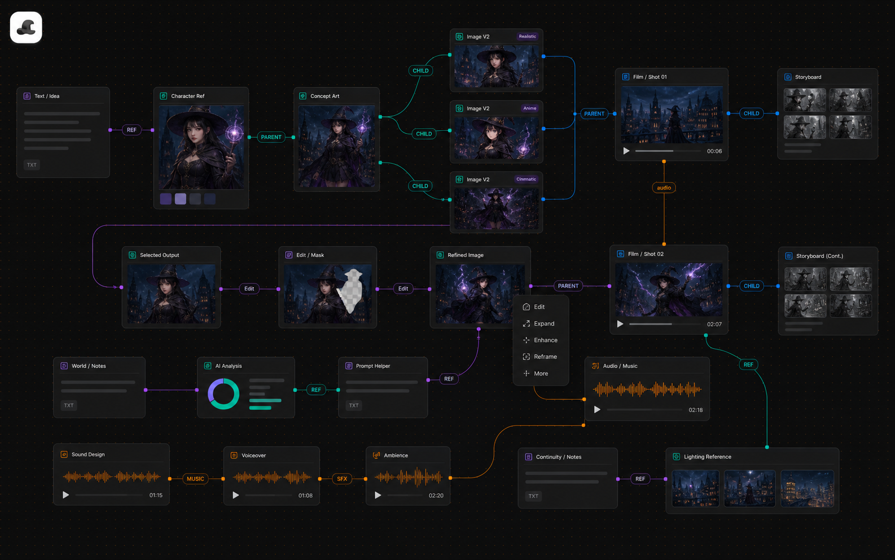Play the Film / Shot 02 clip
Screen dimensions: 895x560
pyautogui.click(x=620, y=324)
